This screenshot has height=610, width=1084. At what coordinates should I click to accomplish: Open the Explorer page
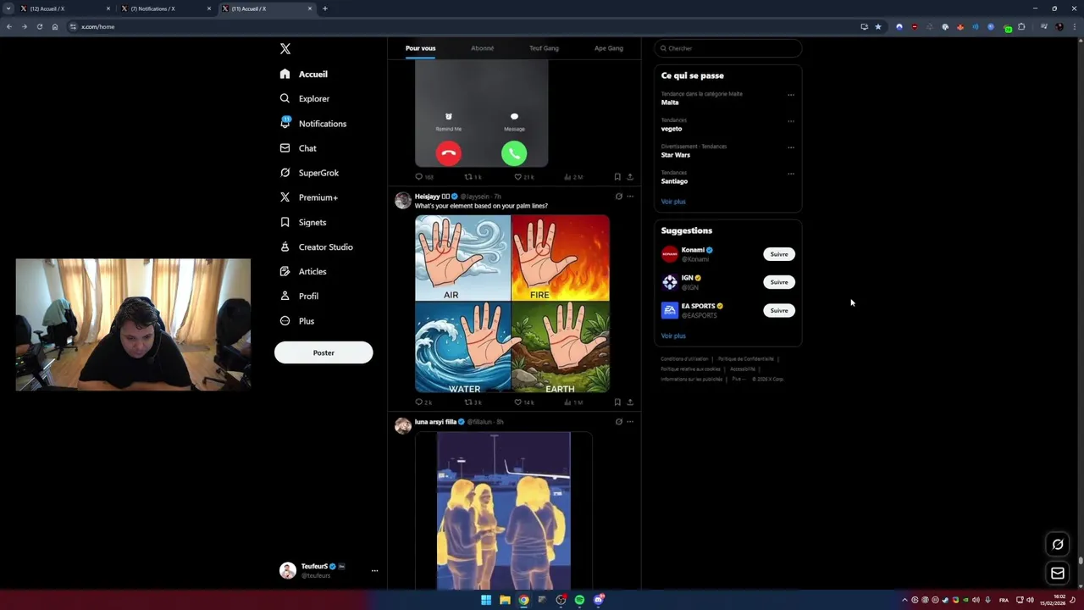click(x=304, y=98)
